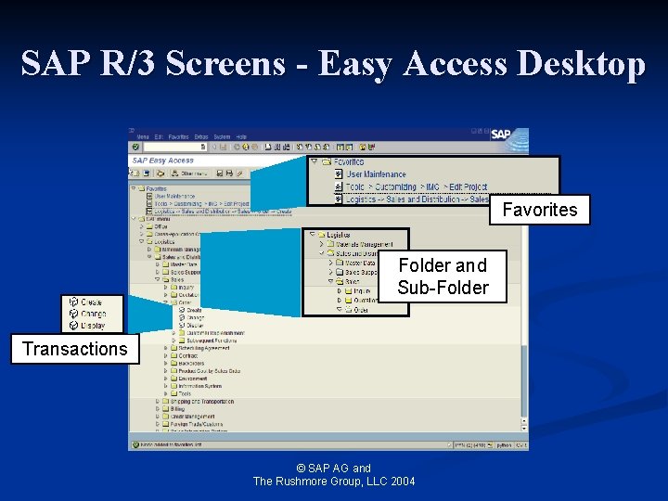Expand the Scheduling Agreement folder
This screenshot has height=501, width=668.
click(166, 348)
